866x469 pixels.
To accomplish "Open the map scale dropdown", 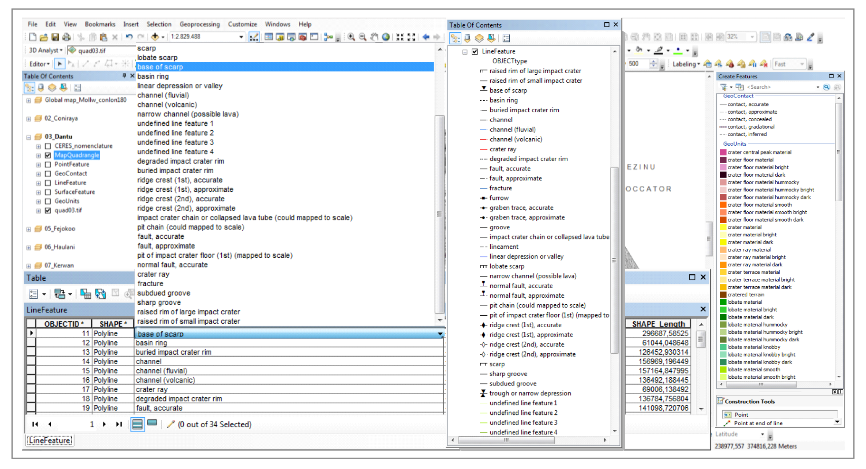I will pyautogui.click(x=241, y=37).
